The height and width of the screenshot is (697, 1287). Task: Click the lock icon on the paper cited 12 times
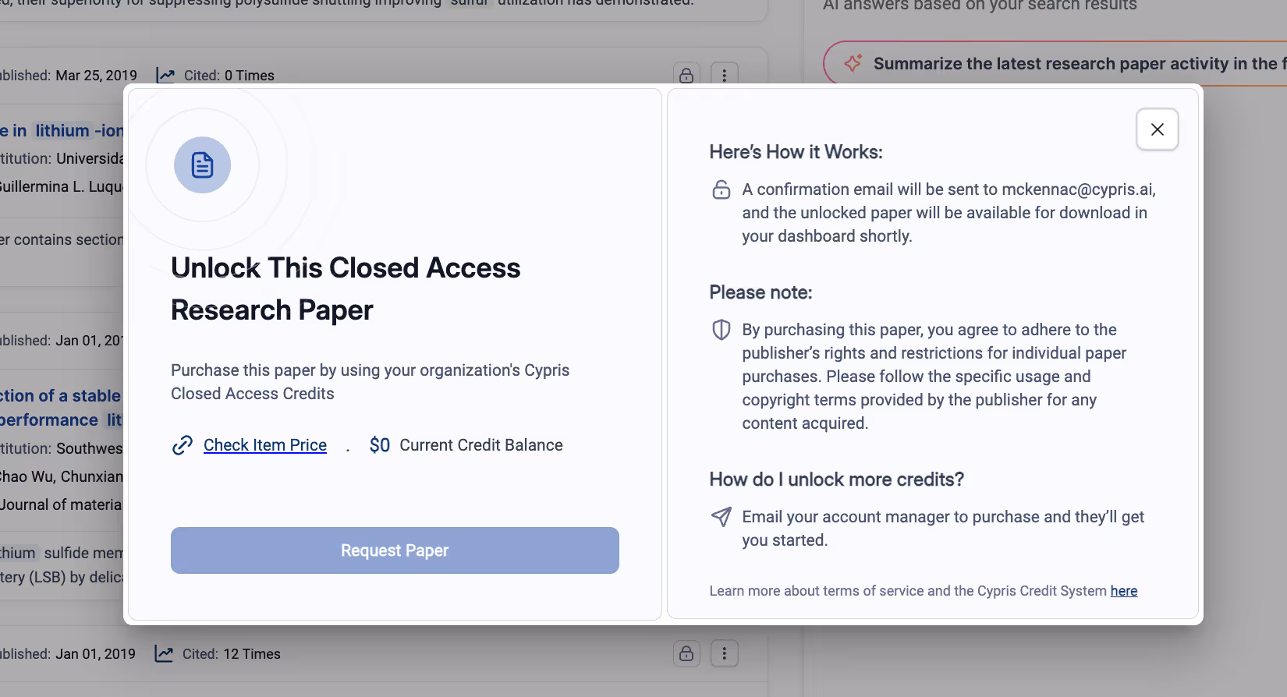pyautogui.click(x=686, y=653)
